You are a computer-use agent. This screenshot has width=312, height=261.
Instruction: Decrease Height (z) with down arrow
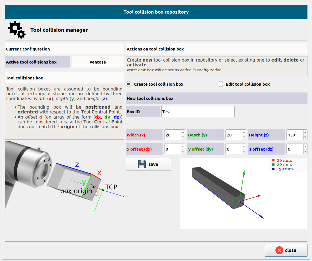(305, 137)
